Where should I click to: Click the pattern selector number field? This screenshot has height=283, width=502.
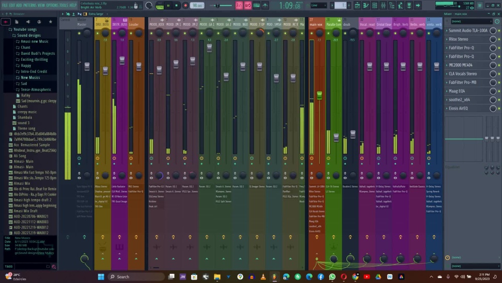(340, 5)
